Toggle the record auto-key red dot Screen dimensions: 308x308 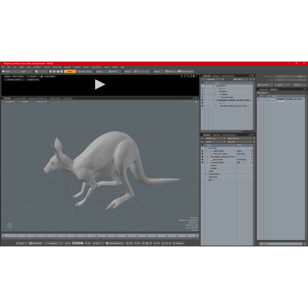click(147, 243)
